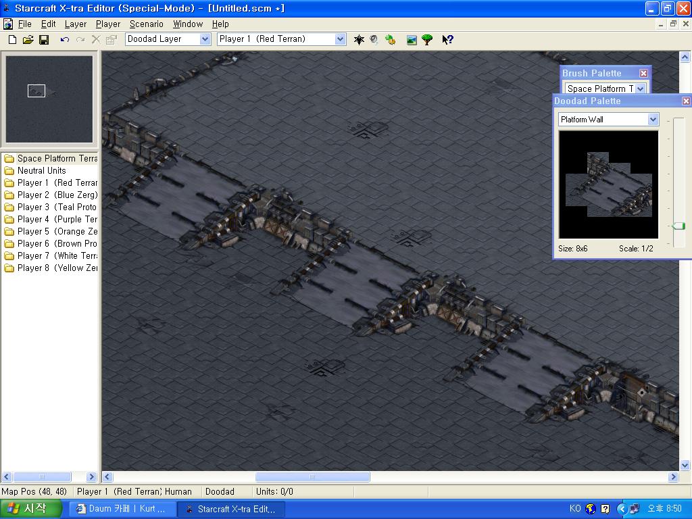Select the Space Platform Terrain folder
This screenshot has width=692, height=519.
pos(50,158)
